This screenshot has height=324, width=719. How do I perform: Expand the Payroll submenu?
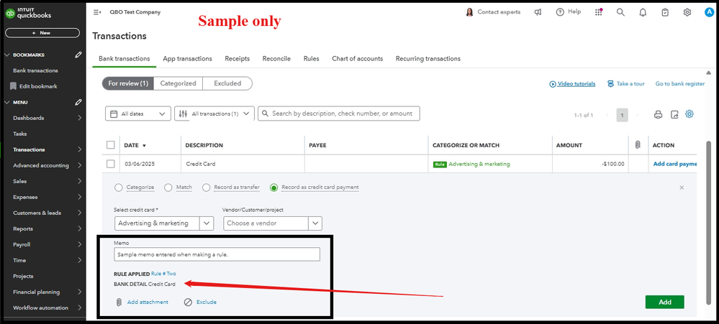pos(80,244)
